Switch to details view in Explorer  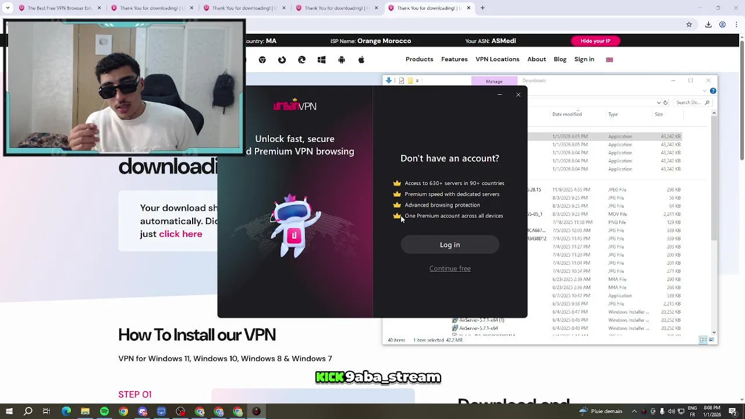(x=703, y=340)
